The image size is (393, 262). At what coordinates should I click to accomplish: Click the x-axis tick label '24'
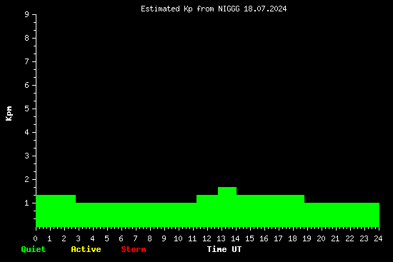(x=378, y=238)
